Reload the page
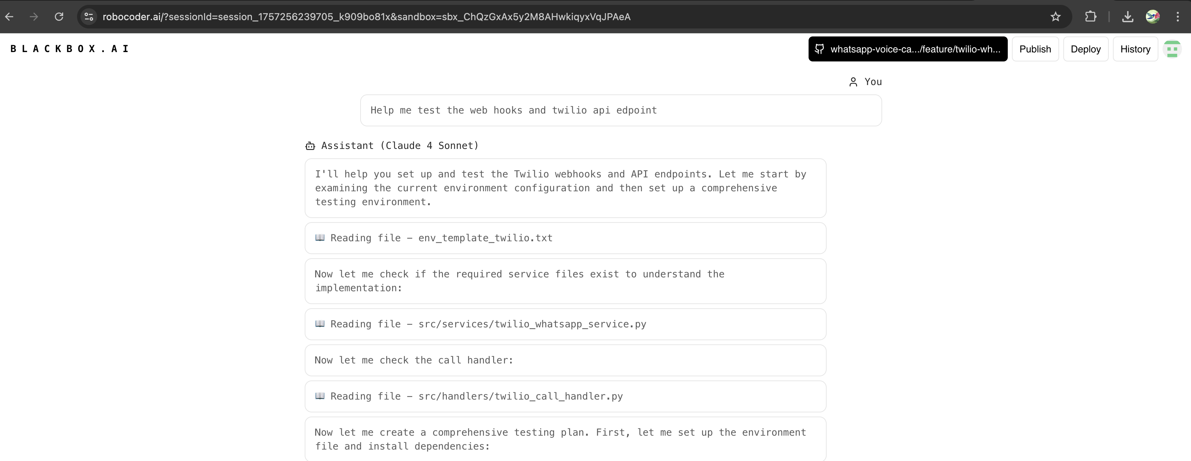Image resolution: width=1191 pixels, height=461 pixels. (x=59, y=17)
